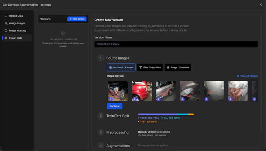
Task: Expand step 1 Source Images
Action: pos(118,58)
